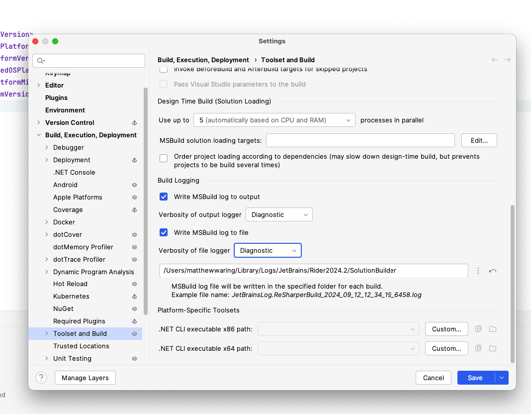Screen dimensions: 531x414
Task: Click the layer icon beside Required Plugins
Action: point(134,321)
